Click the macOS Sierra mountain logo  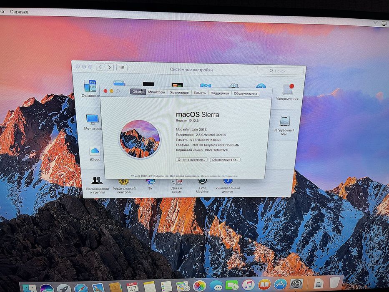tap(140, 139)
